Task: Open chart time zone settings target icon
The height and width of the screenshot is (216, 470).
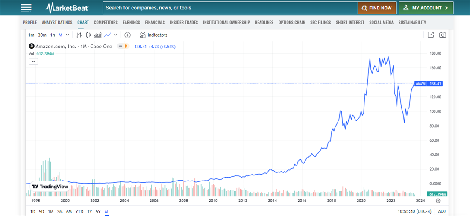Action: pyautogui.click(x=438, y=201)
